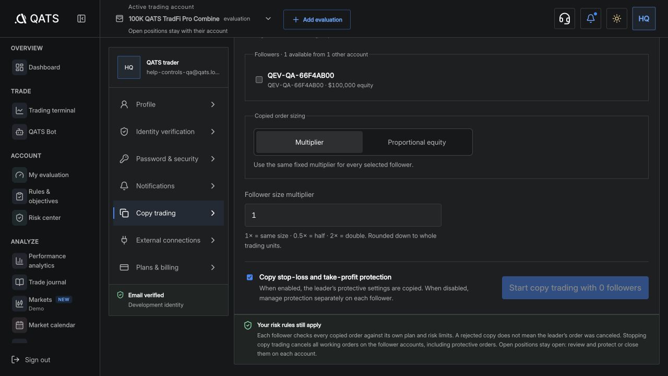Focus the Follower size multiplier field

[x=343, y=215]
